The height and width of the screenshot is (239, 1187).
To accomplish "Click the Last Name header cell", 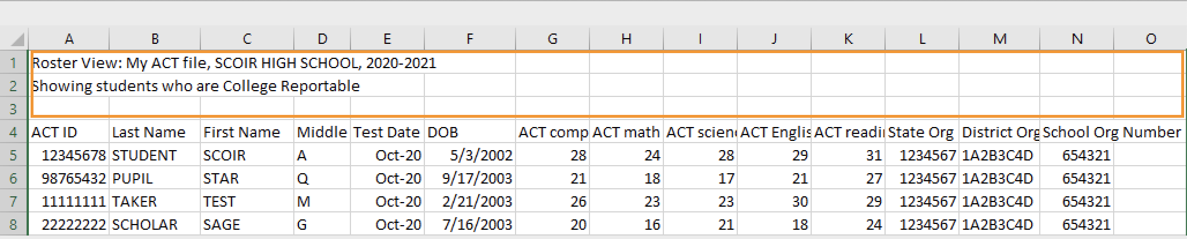I will coord(154,132).
